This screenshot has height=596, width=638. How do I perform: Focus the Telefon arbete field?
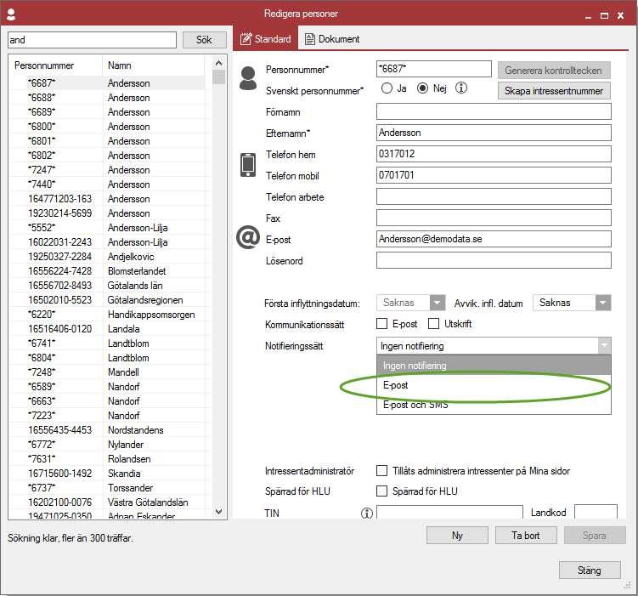click(x=494, y=196)
